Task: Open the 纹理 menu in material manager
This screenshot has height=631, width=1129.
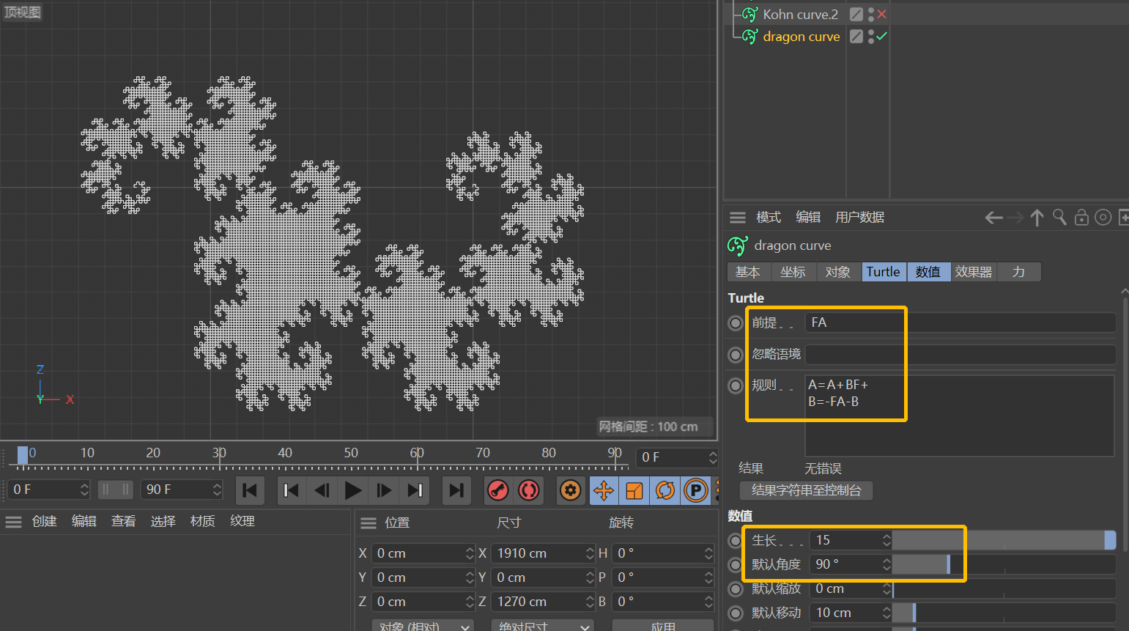Action: click(243, 521)
